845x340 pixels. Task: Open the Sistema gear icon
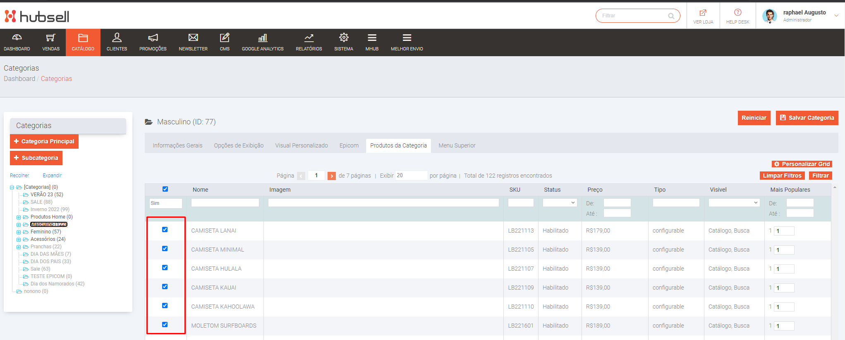pos(343,38)
